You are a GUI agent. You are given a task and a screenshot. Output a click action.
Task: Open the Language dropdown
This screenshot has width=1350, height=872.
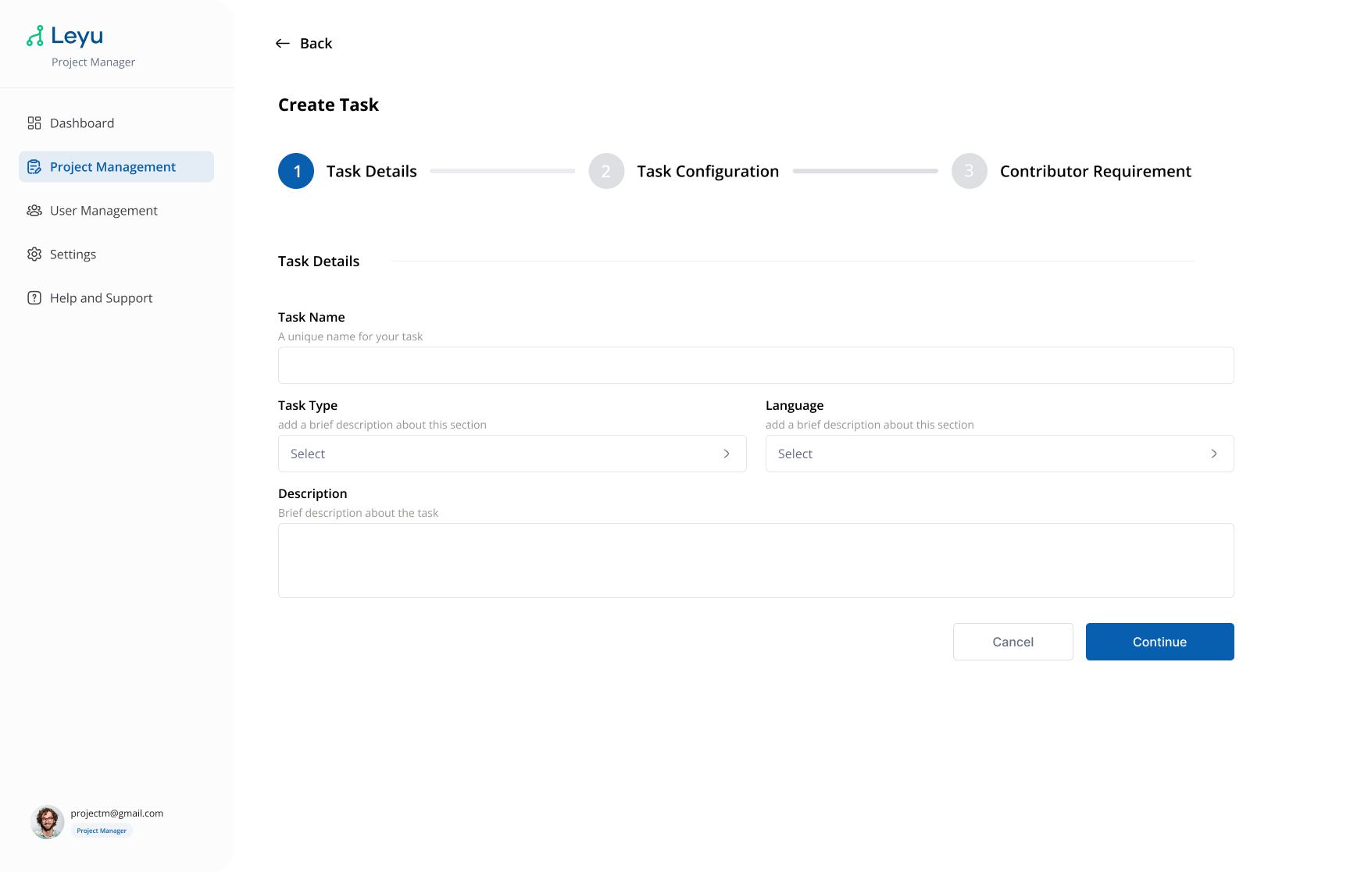tap(999, 453)
